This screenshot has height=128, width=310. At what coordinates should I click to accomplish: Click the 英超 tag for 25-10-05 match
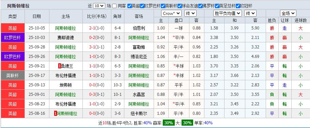13,28
